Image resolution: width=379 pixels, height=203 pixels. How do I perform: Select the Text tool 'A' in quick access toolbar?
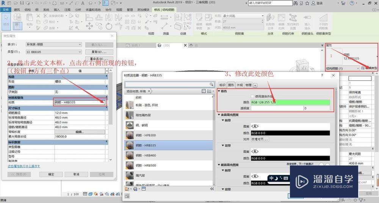(83, 3)
